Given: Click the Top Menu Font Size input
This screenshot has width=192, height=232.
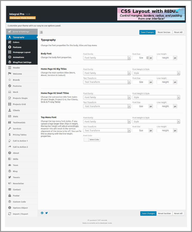Looking at the screenshot, I should coord(141,131).
